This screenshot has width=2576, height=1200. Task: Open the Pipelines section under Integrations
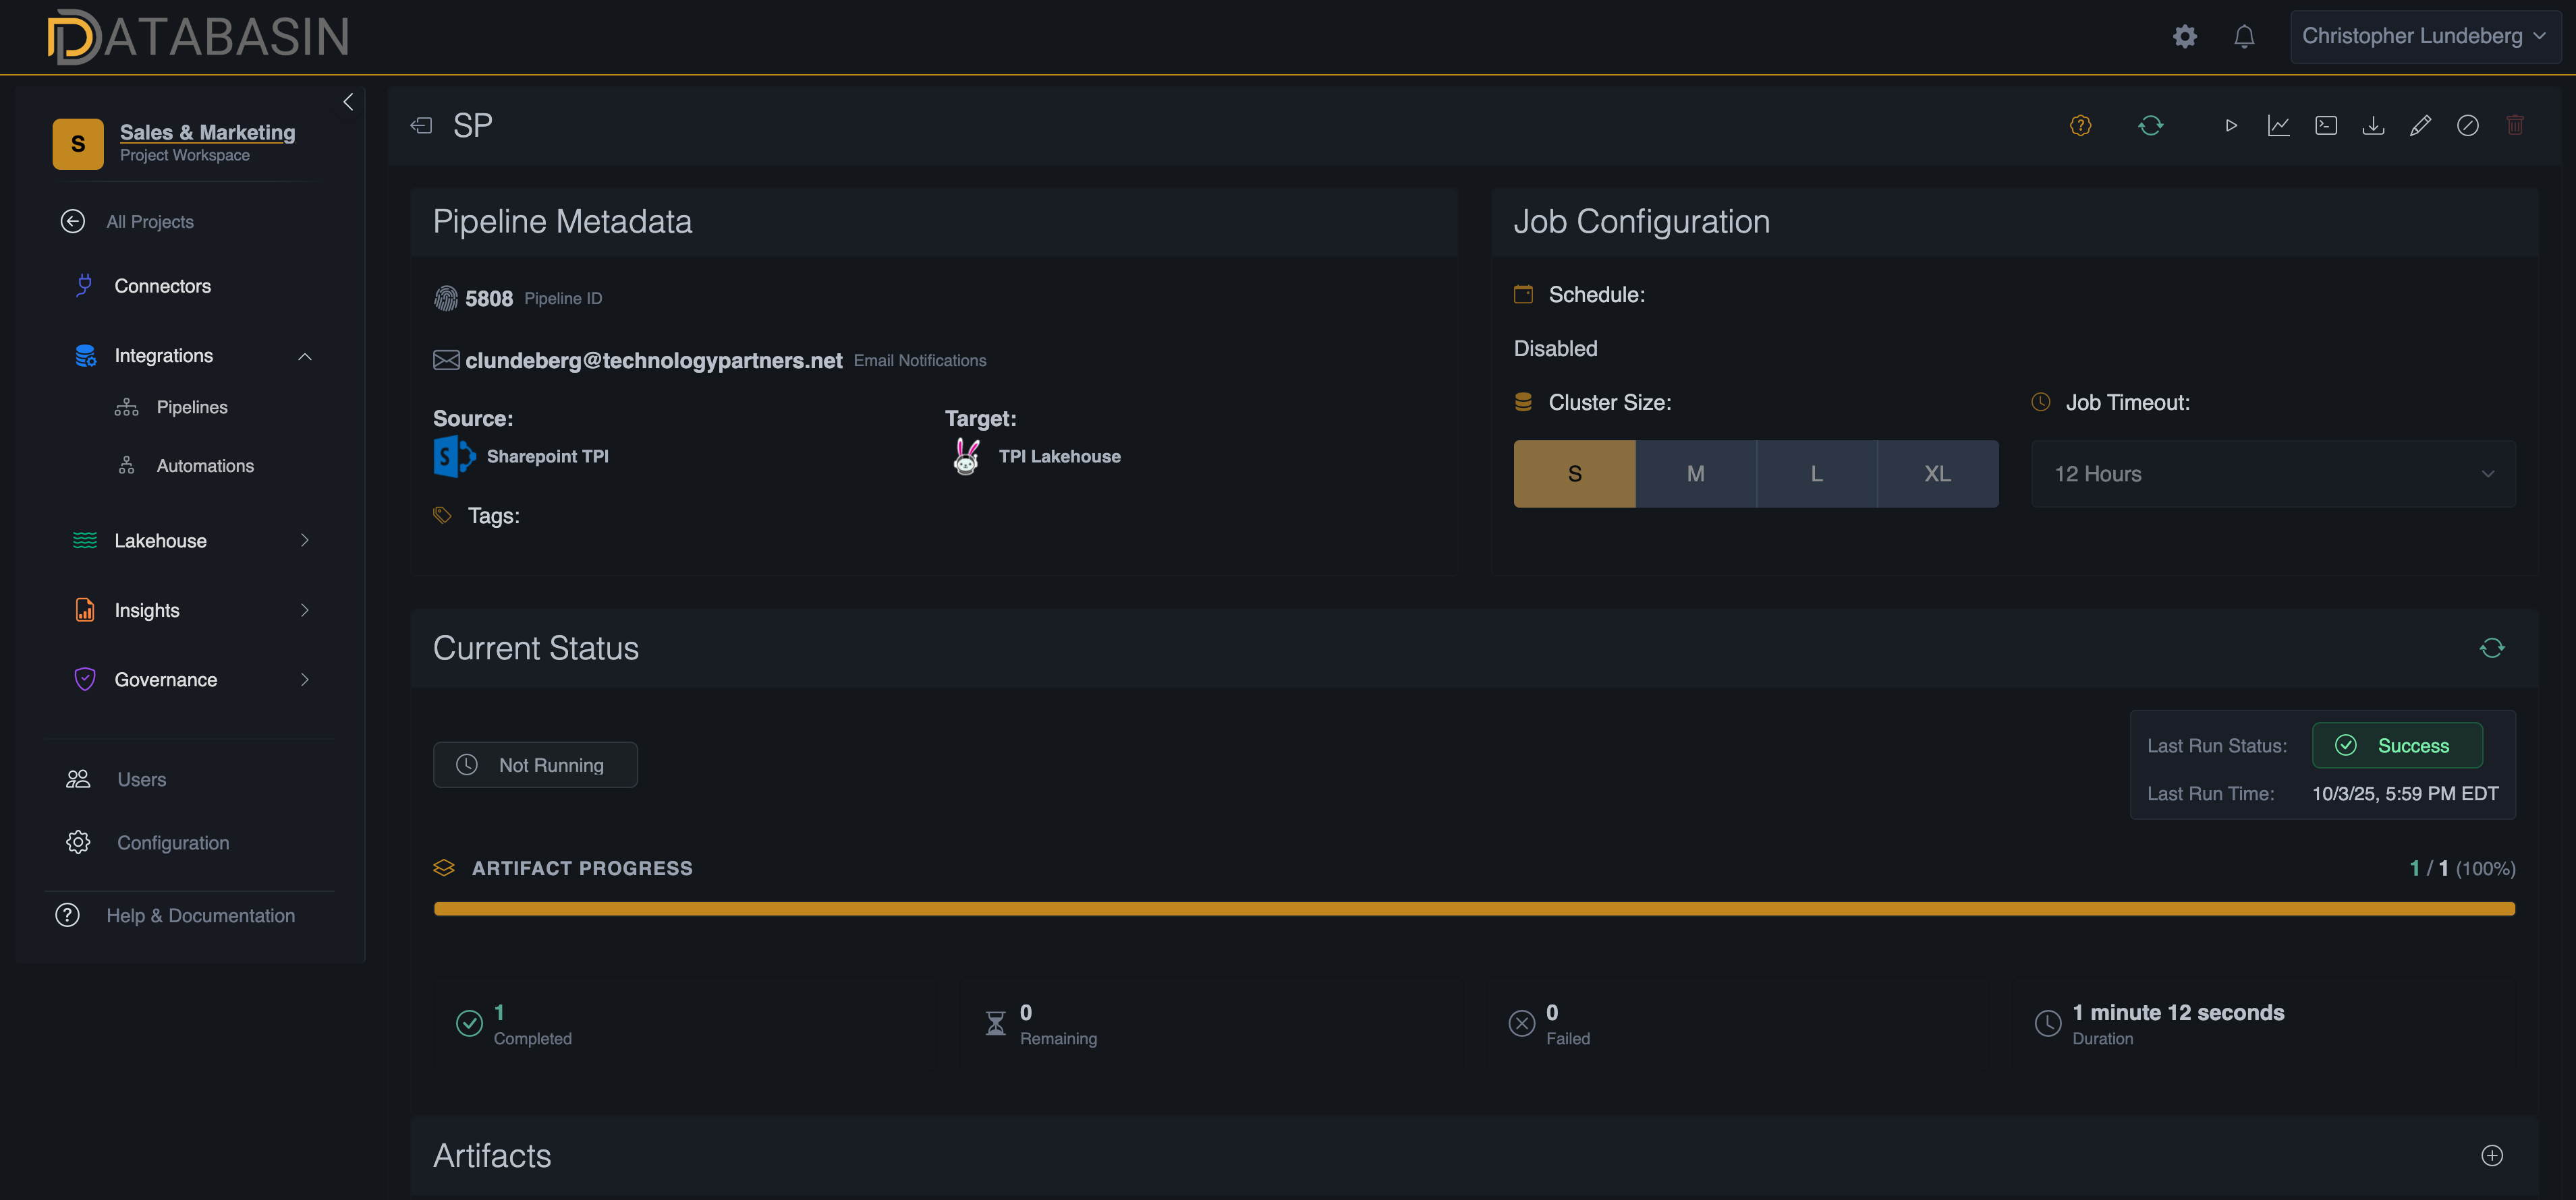click(192, 407)
